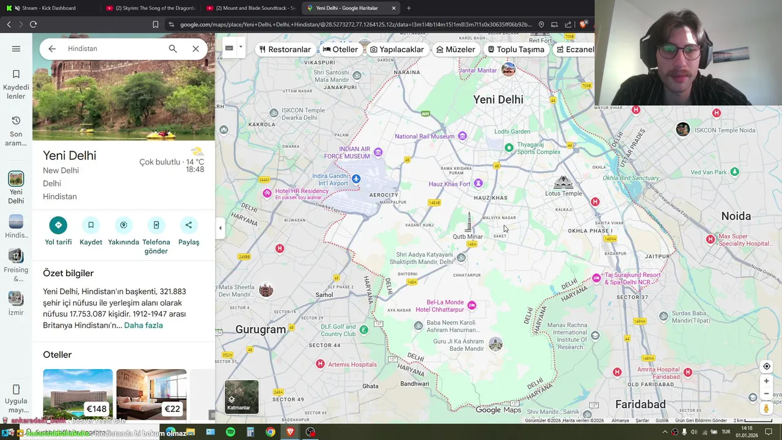
Task: Switch to the Mount and Blade Soundtrack tab
Action: pos(250,8)
